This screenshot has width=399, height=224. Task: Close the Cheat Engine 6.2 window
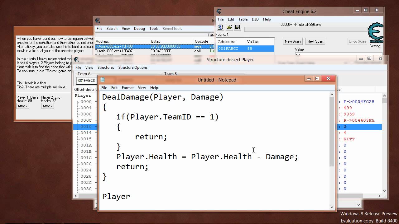pyautogui.click(x=377, y=10)
